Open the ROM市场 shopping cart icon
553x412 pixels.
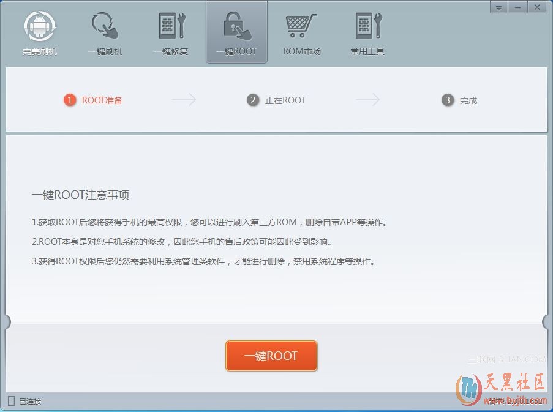pos(301,26)
